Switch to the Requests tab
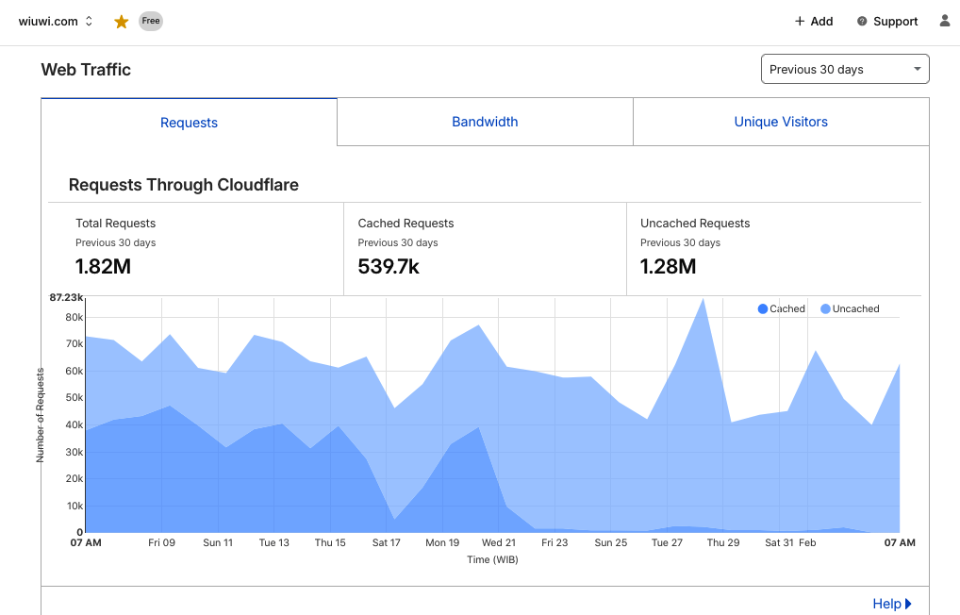Viewport: 960px width, 615px height. [x=189, y=123]
